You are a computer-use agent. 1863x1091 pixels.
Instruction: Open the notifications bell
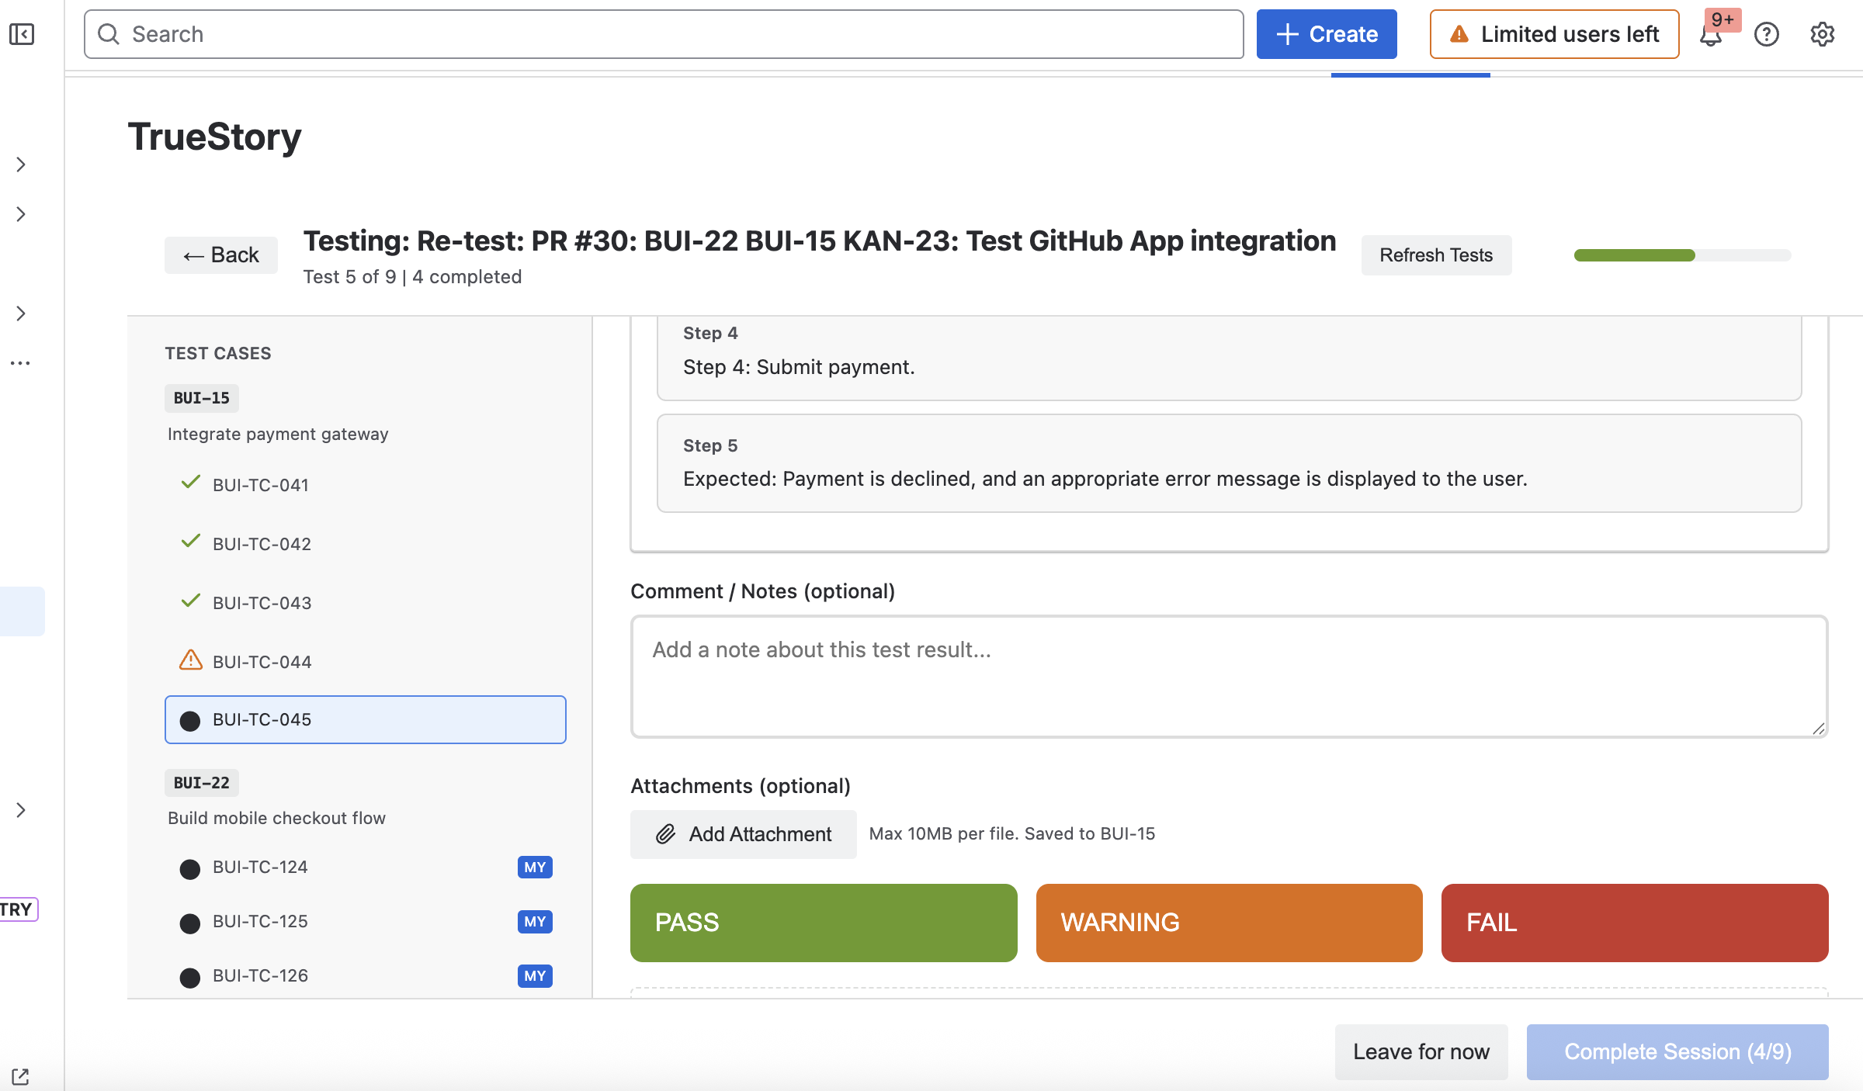click(x=1710, y=35)
